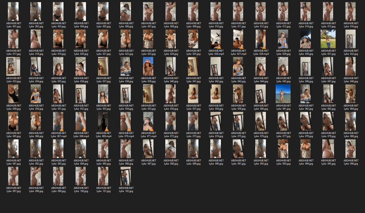The height and width of the screenshot is (213, 365).
Task: Click the Lyka 016.jpg thumbnail
Action: pos(350,12)
